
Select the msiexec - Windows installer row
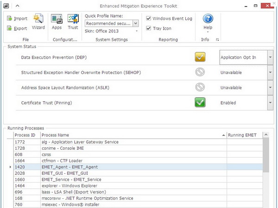138,204
